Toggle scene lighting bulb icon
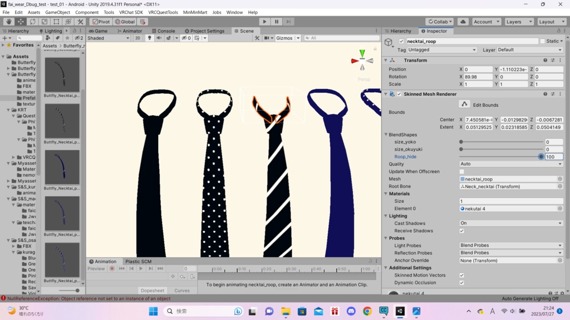Viewport: 570px width, 320px height. pos(149,38)
